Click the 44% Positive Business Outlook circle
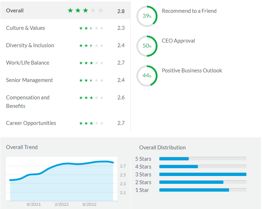Screen dimensions: 262x209 pyautogui.click(x=147, y=76)
